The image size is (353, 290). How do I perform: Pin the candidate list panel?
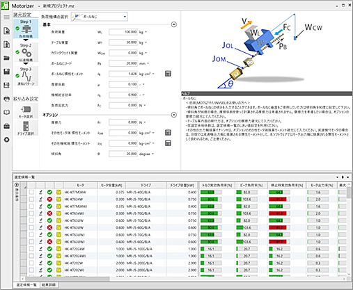tap(343, 177)
